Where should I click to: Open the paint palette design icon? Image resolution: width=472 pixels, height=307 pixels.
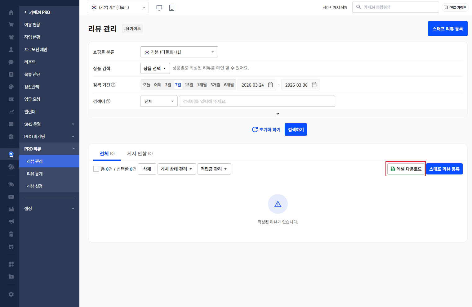(x=11, y=87)
